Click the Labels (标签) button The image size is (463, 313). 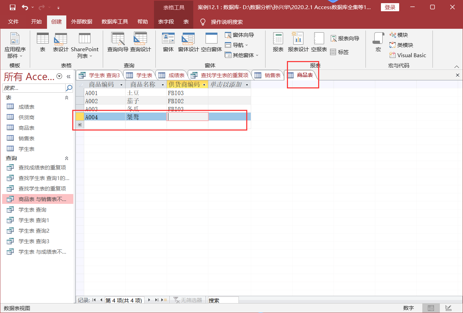339,52
